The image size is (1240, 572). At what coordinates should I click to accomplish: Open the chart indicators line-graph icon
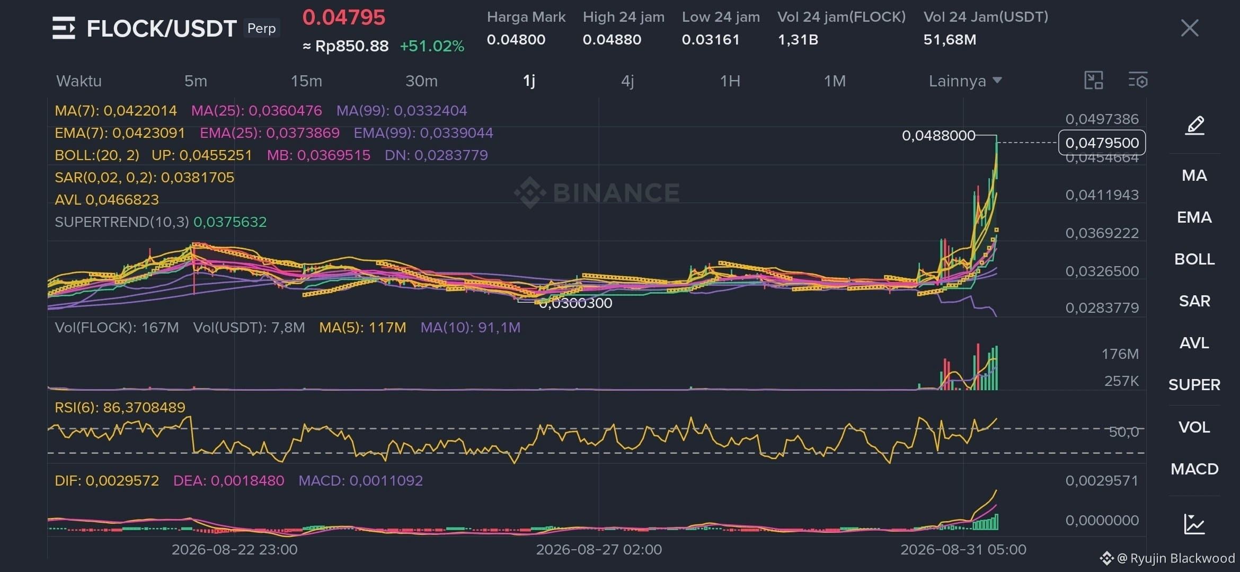pos(1194,524)
